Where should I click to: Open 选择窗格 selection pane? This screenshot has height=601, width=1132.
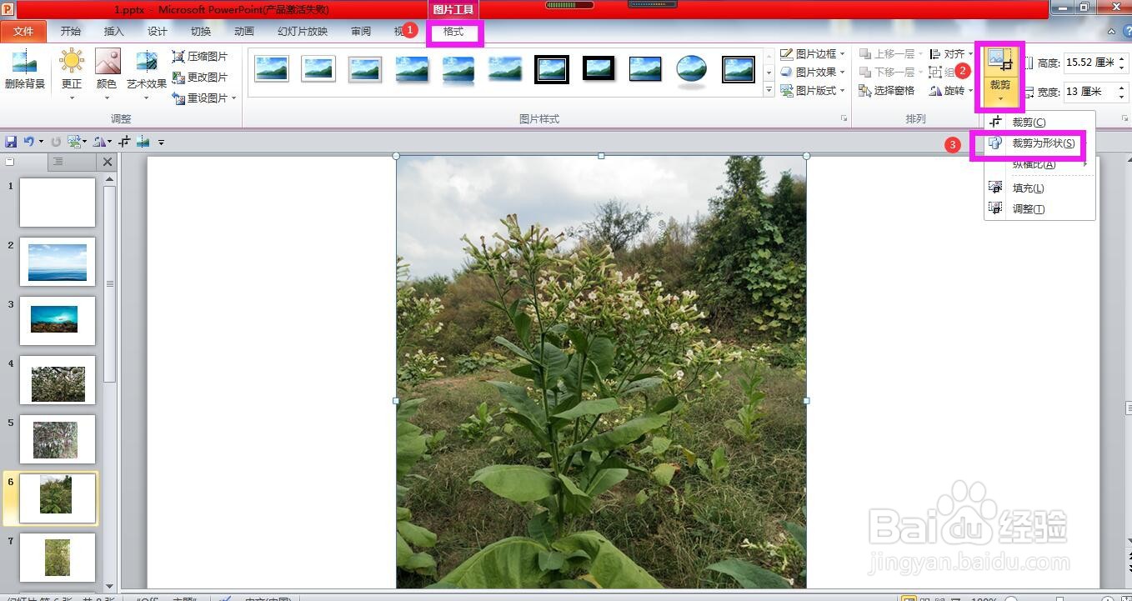[886, 90]
